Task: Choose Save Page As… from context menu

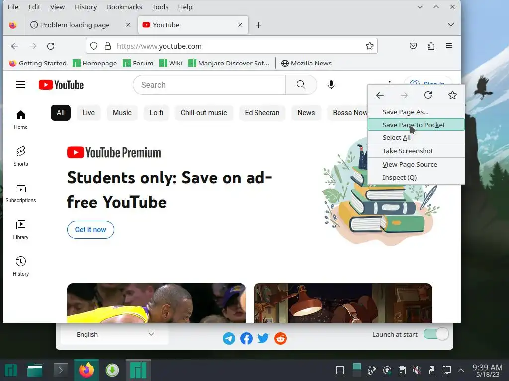Action: click(416, 112)
